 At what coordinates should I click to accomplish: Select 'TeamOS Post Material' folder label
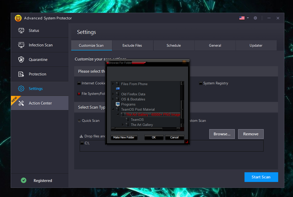point(138,109)
